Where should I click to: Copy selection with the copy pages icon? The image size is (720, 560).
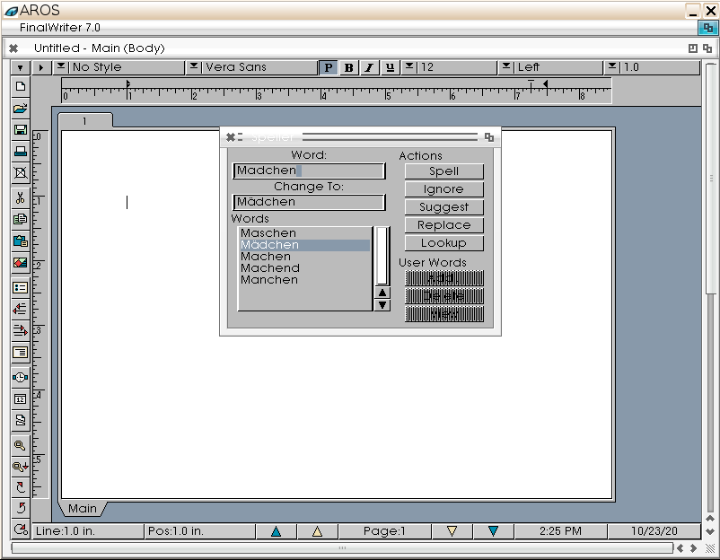pyautogui.click(x=21, y=219)
